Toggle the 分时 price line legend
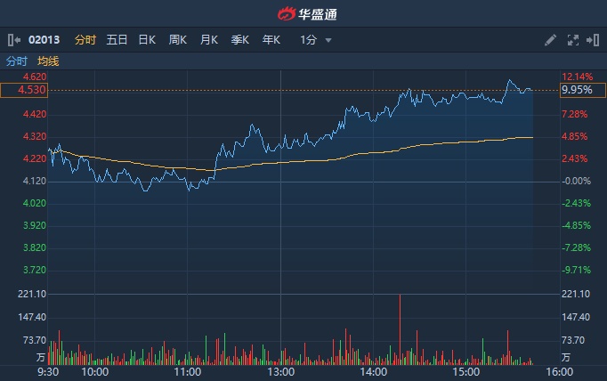 17,61
